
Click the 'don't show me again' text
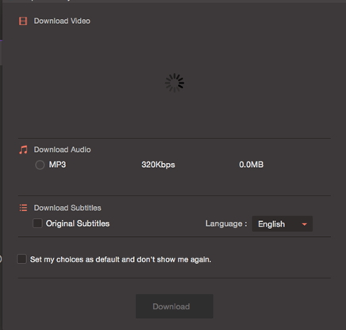174,259
